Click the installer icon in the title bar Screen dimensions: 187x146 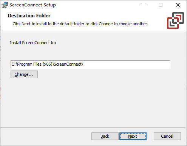pos(5,5)
